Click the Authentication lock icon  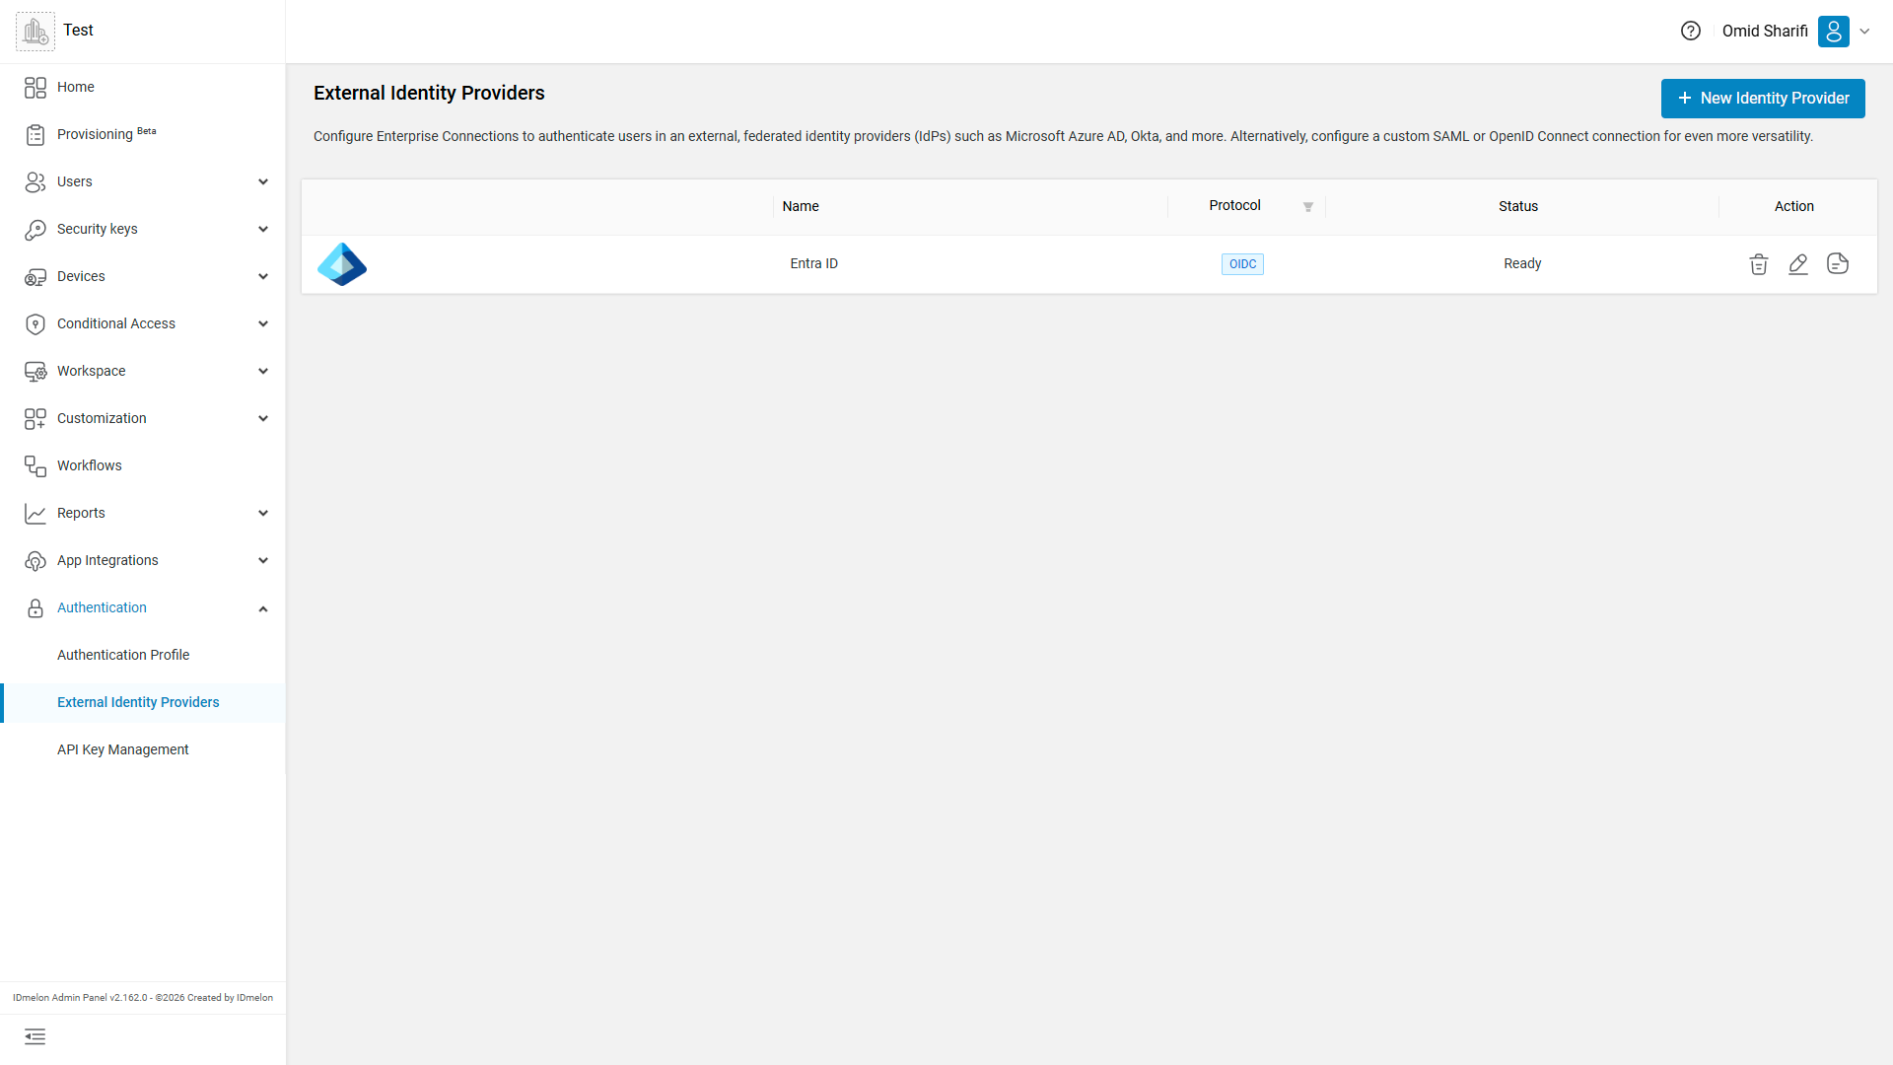tap(35, 608)
